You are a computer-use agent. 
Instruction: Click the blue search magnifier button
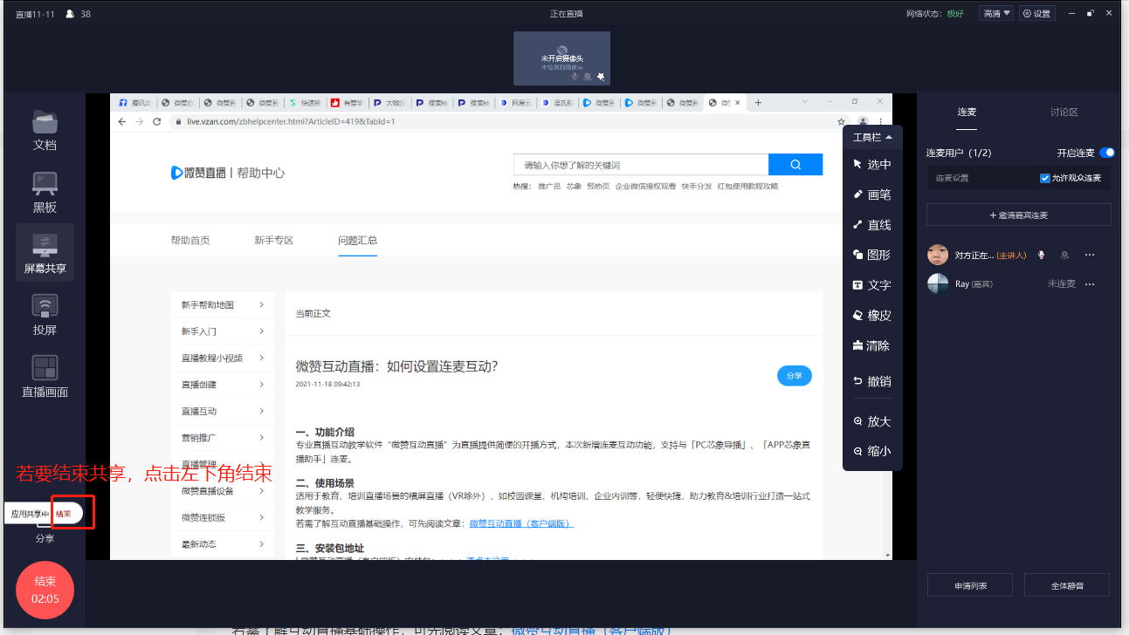(x=795, y=164)
